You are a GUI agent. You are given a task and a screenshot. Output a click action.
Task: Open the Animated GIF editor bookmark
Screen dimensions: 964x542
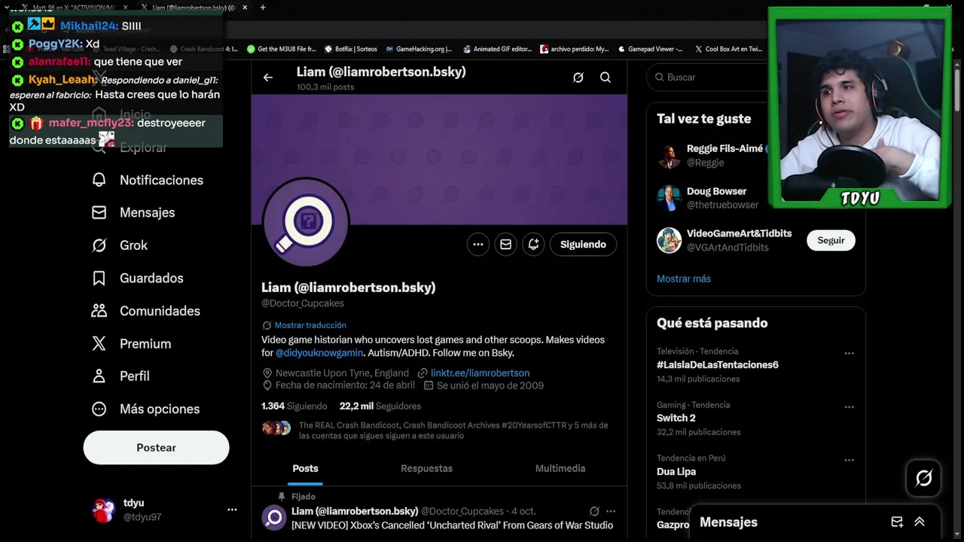pyautogui.click(x=497, y=49)
